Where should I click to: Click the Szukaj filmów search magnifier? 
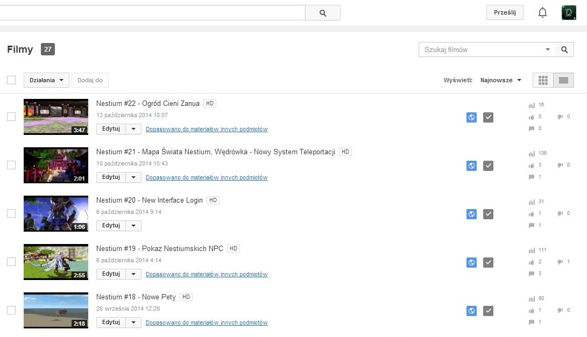click(564, 49)
